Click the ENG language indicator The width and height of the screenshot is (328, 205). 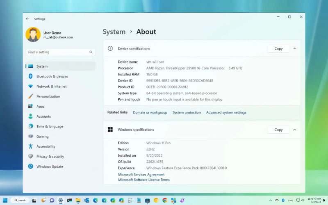click(x=290, y=200)
